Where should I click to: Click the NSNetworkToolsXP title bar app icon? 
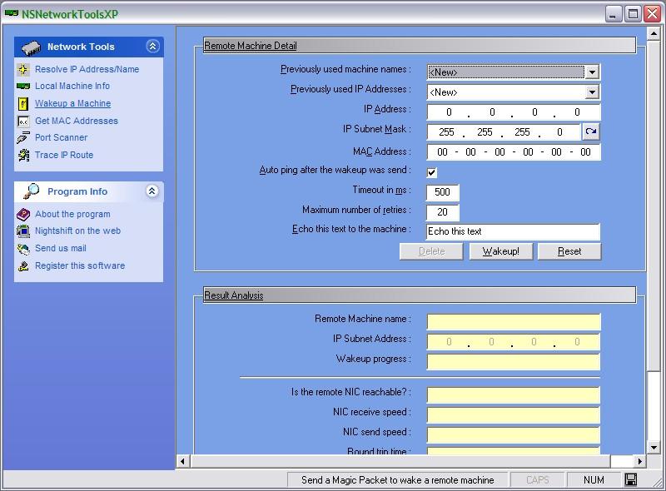tap(12, 13)
